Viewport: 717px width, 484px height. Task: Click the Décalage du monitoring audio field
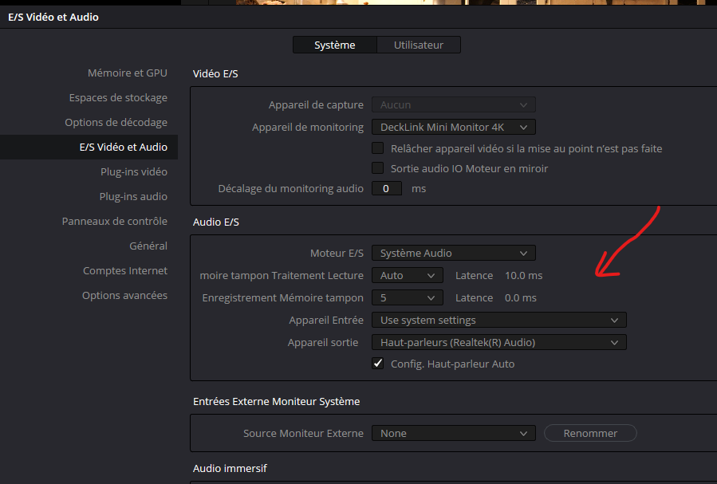(386, 188)
